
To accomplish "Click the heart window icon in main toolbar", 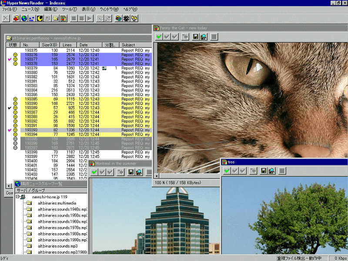I will 64,18.
